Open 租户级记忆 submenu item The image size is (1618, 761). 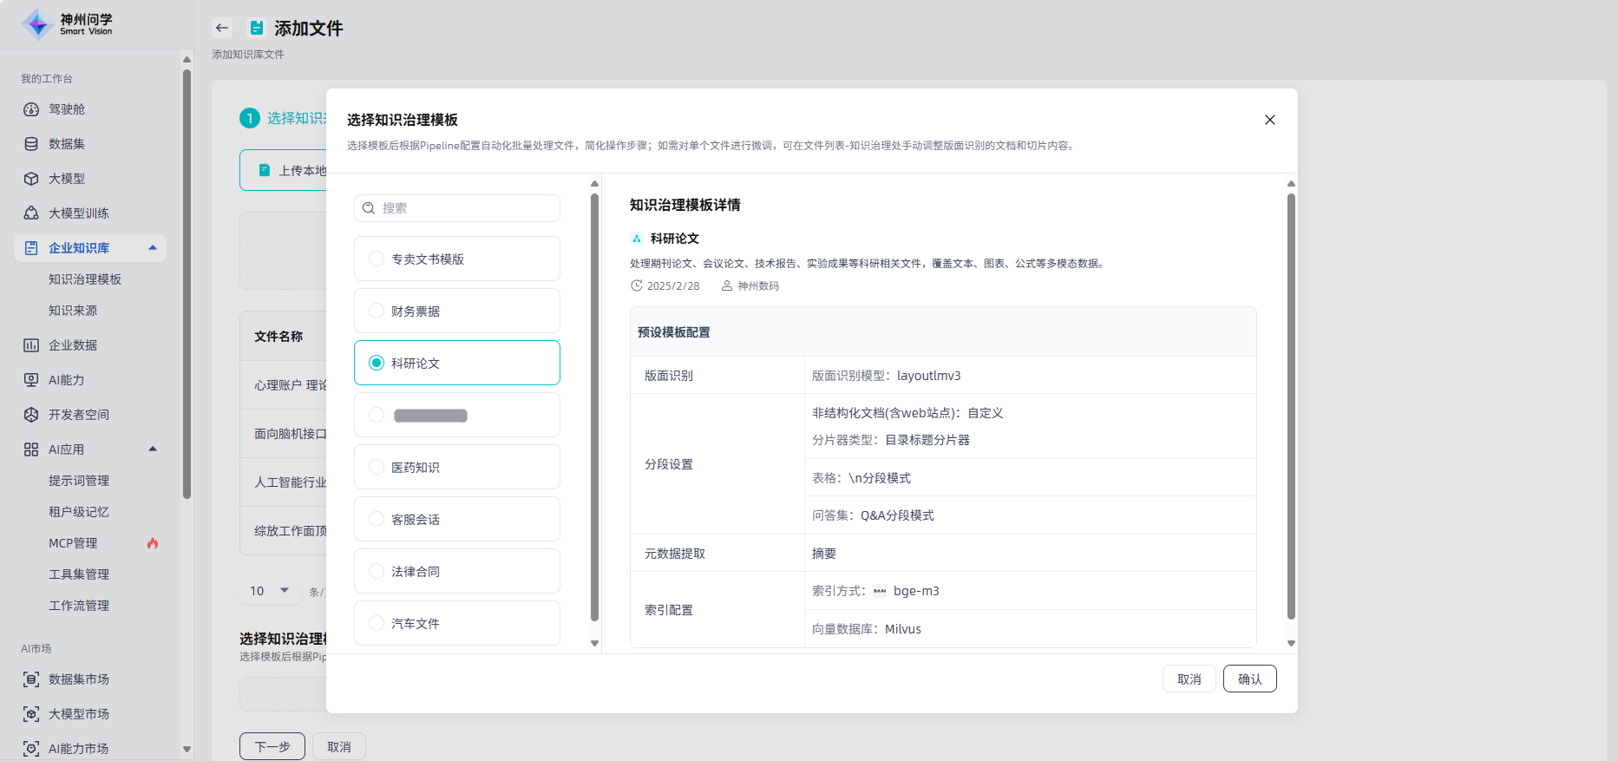pos(79,512)
